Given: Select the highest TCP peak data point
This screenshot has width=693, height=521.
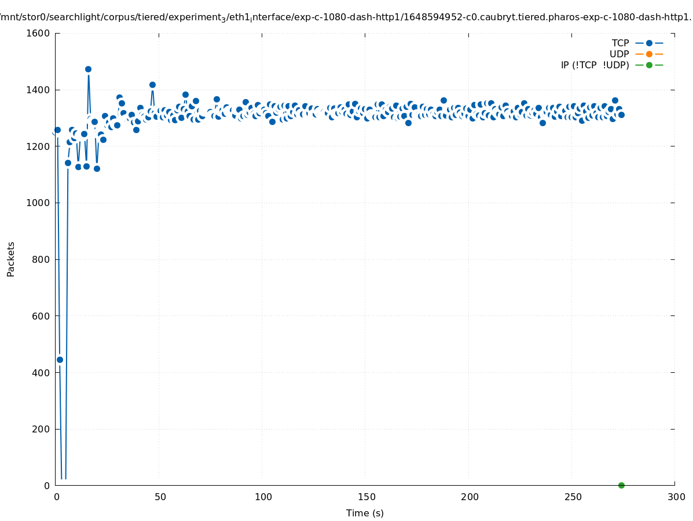Looking at the screenshot, I should pyautogui.click(x=88, y=69).
